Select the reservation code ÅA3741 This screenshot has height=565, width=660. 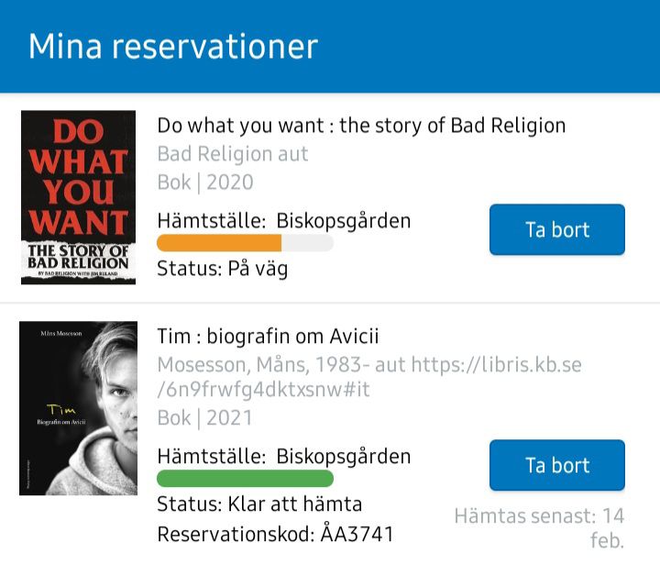(275, 534)
